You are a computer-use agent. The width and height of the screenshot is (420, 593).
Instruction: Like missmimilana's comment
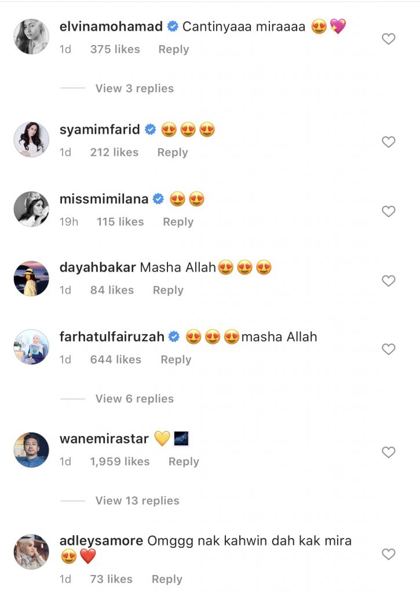388,211
